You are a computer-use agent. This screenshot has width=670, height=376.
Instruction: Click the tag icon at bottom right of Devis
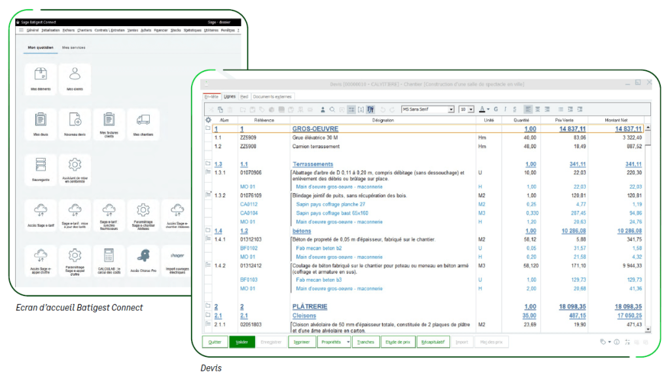tap(603, 342)
